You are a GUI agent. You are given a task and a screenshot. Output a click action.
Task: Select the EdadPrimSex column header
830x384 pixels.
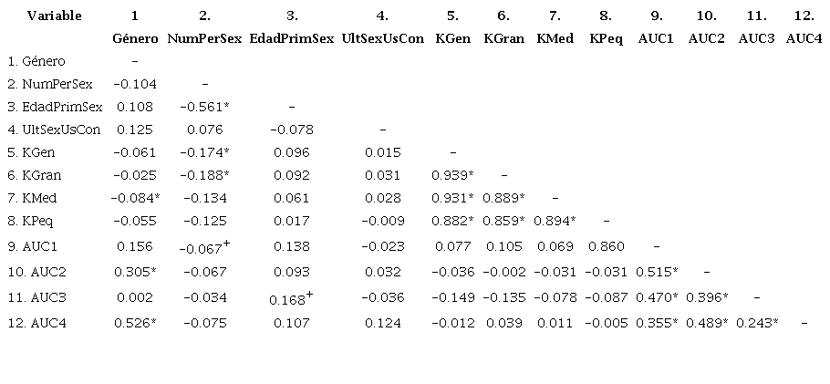point(291,39)
